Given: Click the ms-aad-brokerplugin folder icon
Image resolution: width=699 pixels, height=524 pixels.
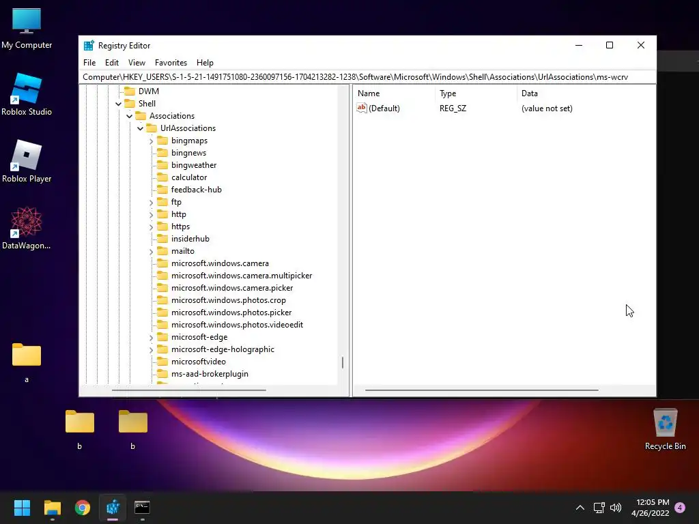Looking at the screenshot, I should pyautogui.click(x=162, y=374).
